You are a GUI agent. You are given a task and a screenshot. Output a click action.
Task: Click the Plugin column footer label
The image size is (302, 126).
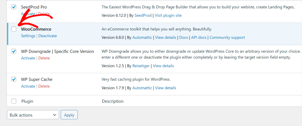point(27,101)
